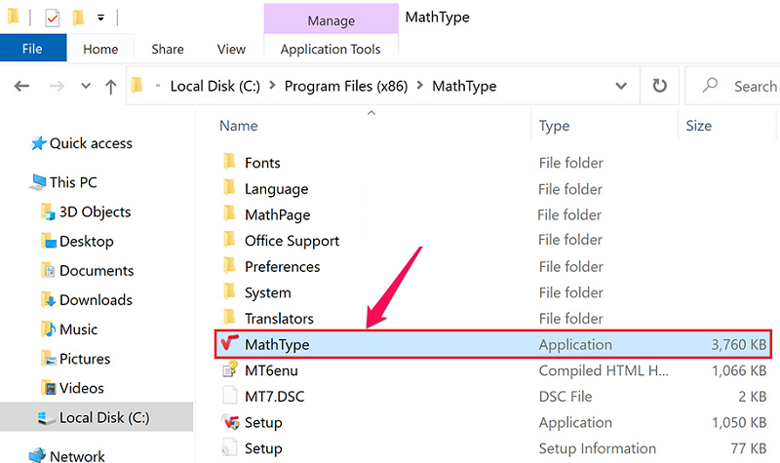Go up one folder level arrow
The width and height of the screenshot is (780, 463).
coord(110,87)
